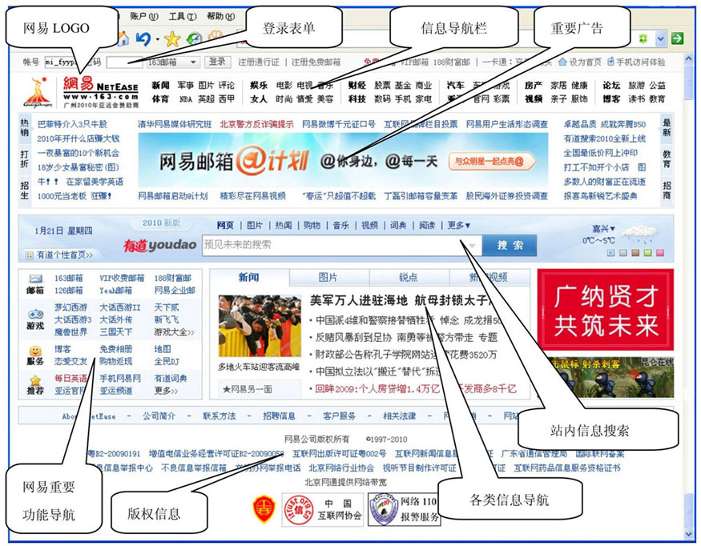Click the rainy cloud weather icon
The height and width of the screenshot is (546, 701).
[x=640, y=235]
